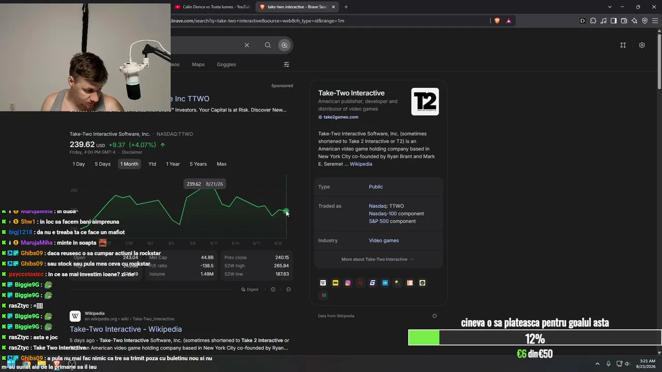Image resolution: width=662 pixels, height=372 pixels.
Task: Open the taskbar volume icon
Action: pos(627,364)
